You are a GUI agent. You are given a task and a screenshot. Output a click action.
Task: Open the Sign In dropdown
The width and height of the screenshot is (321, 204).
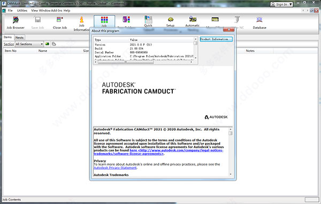[282, 4]
